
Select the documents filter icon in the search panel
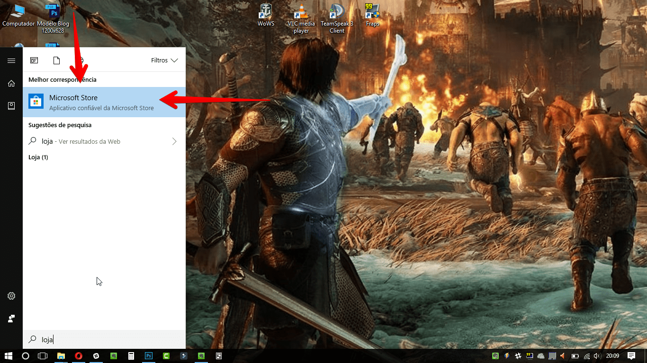coord(56,60)
